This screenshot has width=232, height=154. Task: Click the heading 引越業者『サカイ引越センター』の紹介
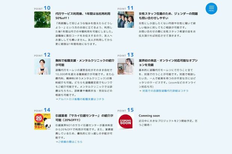coord(84,118)
